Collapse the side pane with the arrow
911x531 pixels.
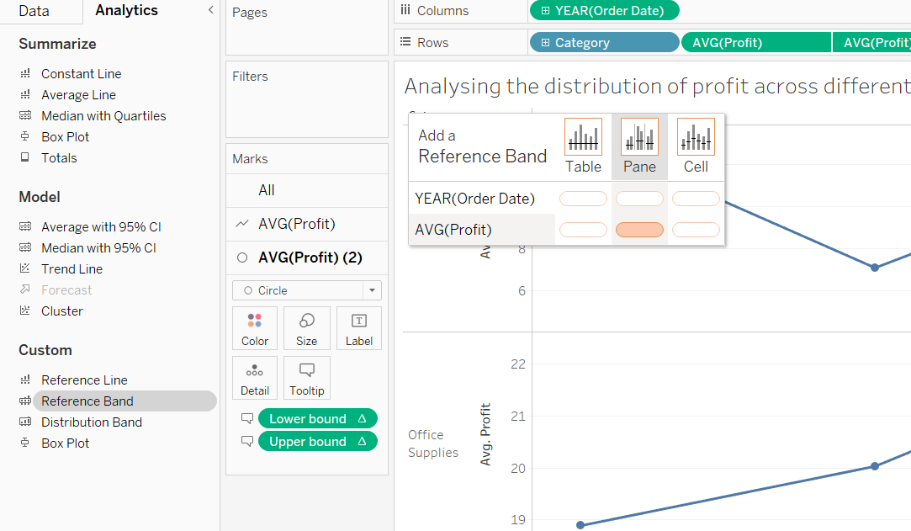210,10
